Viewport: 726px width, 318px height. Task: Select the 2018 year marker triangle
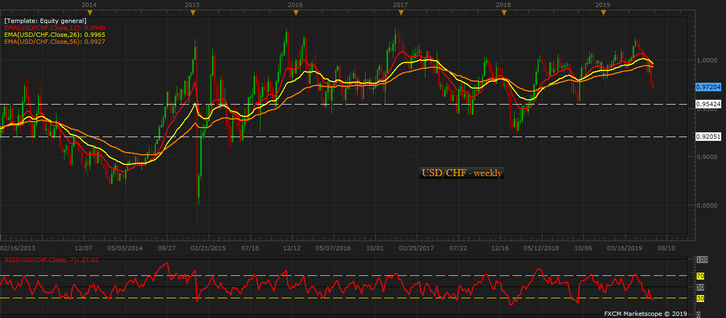(503, 12)
